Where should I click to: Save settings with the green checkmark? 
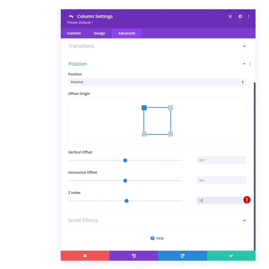pos(231,256)
